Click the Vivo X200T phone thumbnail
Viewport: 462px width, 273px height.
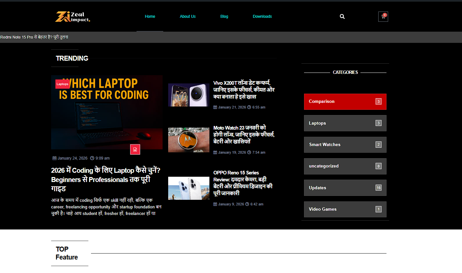[189, 95]
